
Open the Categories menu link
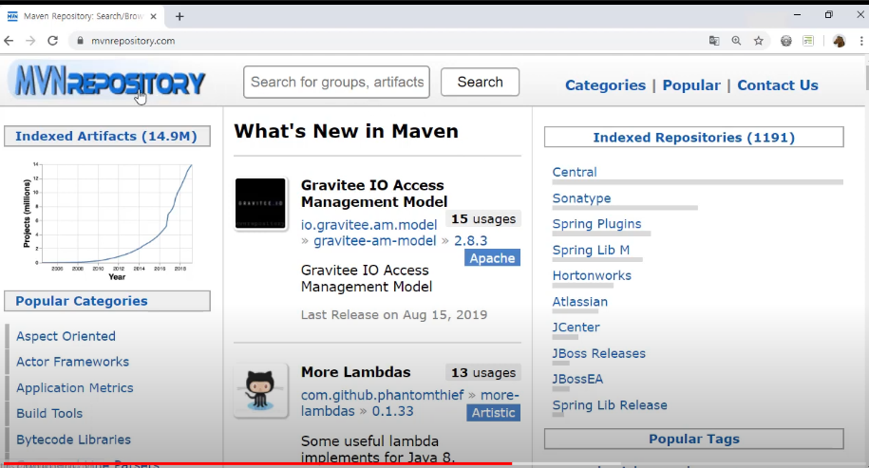point(605,85)
